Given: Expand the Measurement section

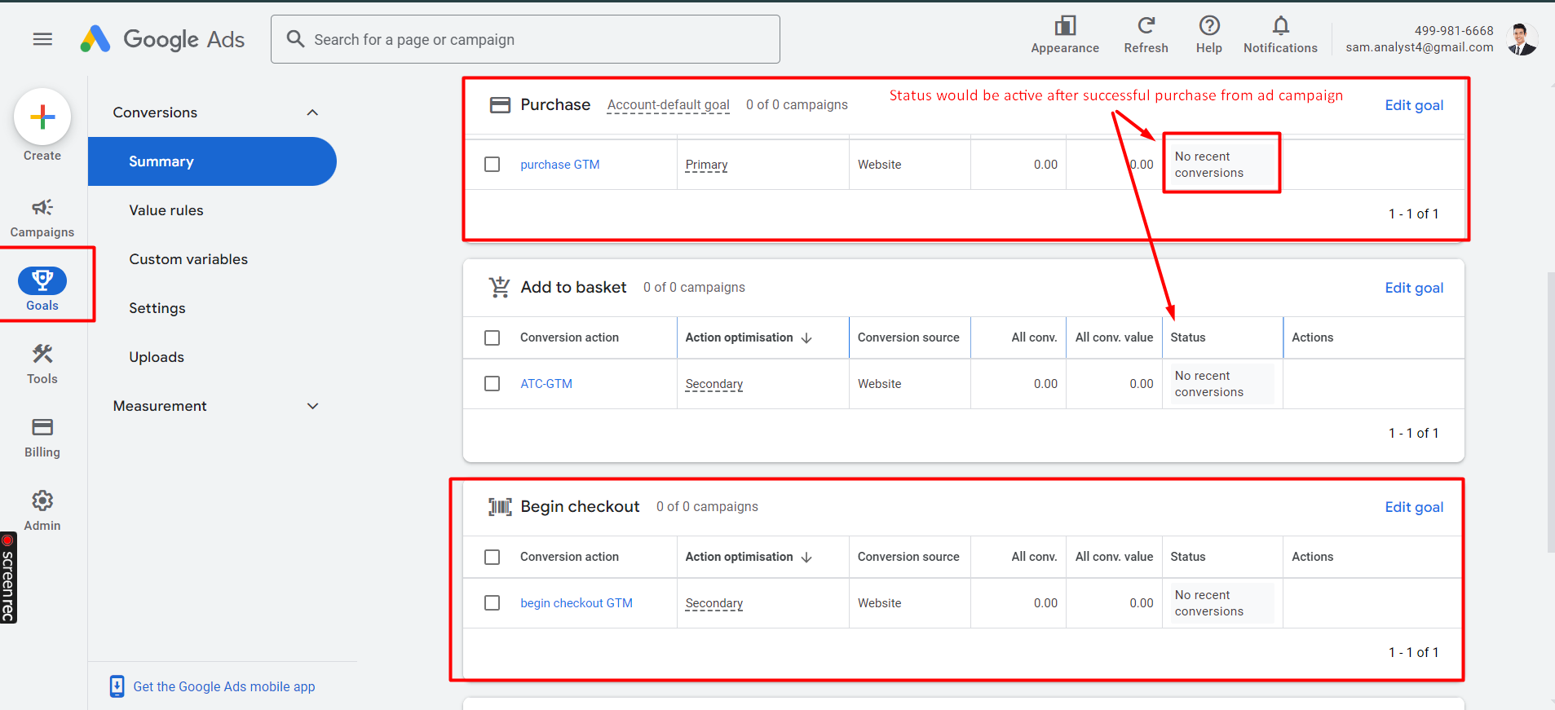Looking at the screenshot, I should point(312,406).
